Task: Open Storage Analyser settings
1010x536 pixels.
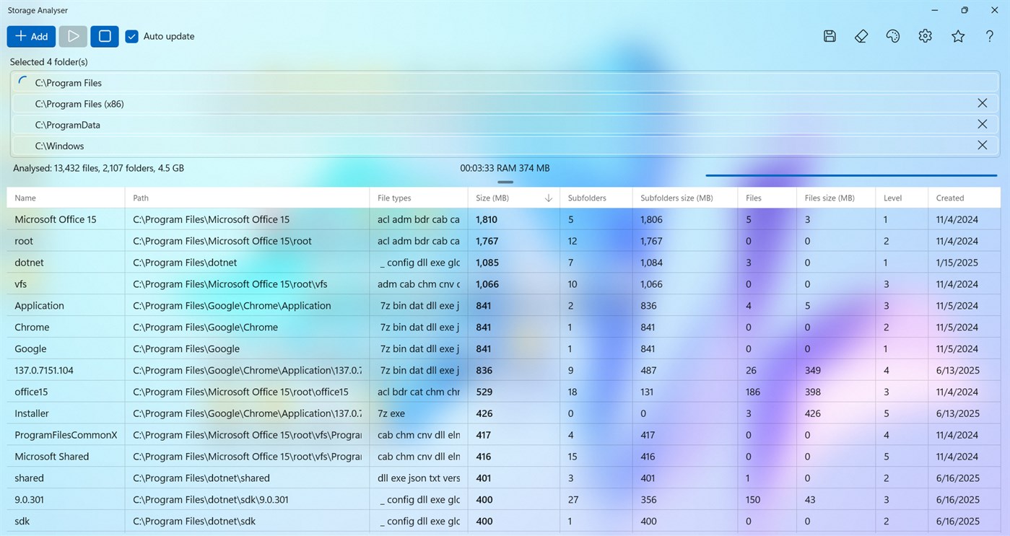Action: 925,35
